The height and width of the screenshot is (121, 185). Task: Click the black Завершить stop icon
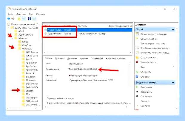[137, 92]
